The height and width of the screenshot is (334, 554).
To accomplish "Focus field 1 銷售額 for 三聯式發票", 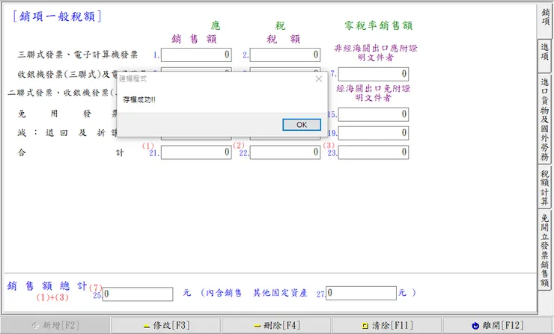I will (196, 55).
